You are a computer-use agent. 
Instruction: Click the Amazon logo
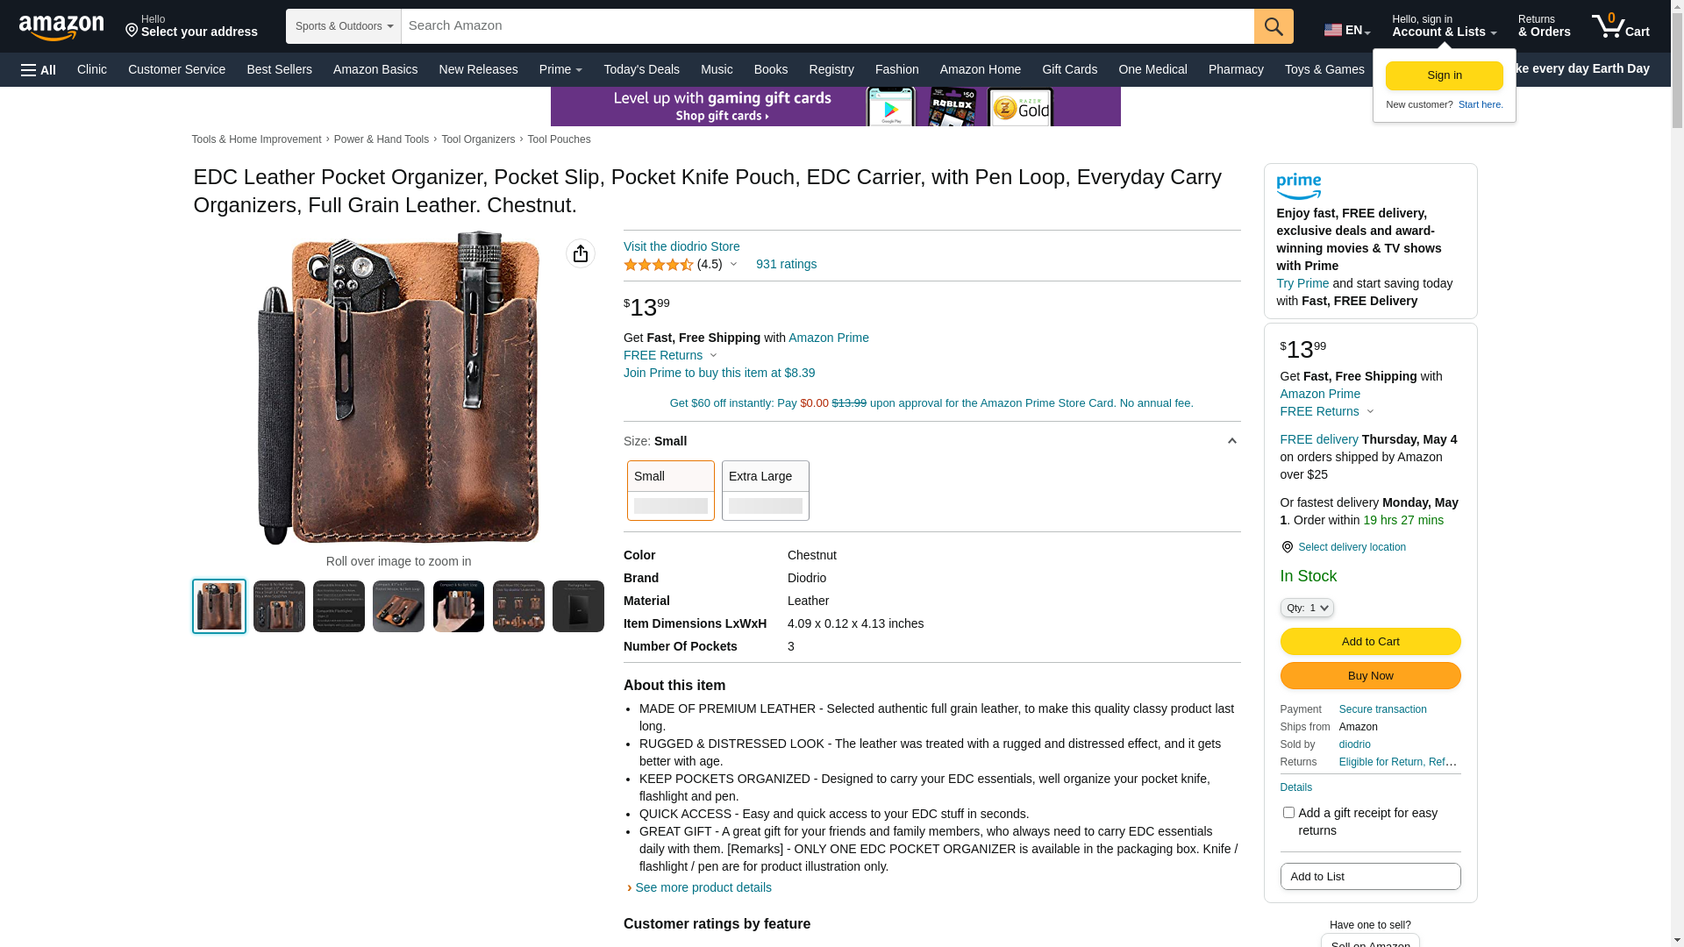(x=61, y=28)
